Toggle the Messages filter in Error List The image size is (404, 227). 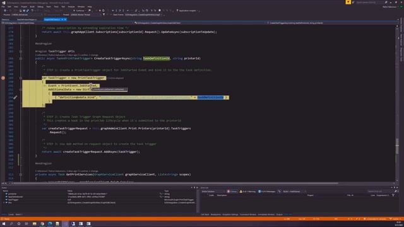coord(266,191)
